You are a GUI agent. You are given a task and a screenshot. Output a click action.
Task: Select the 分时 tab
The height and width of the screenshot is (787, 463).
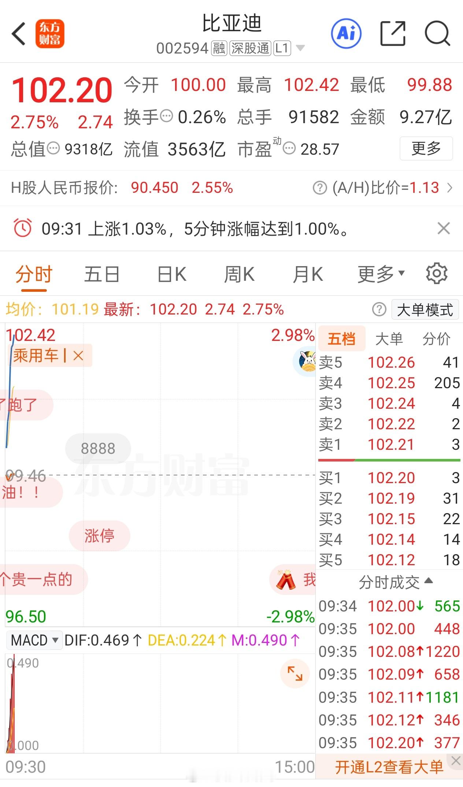tap(34, 274)
